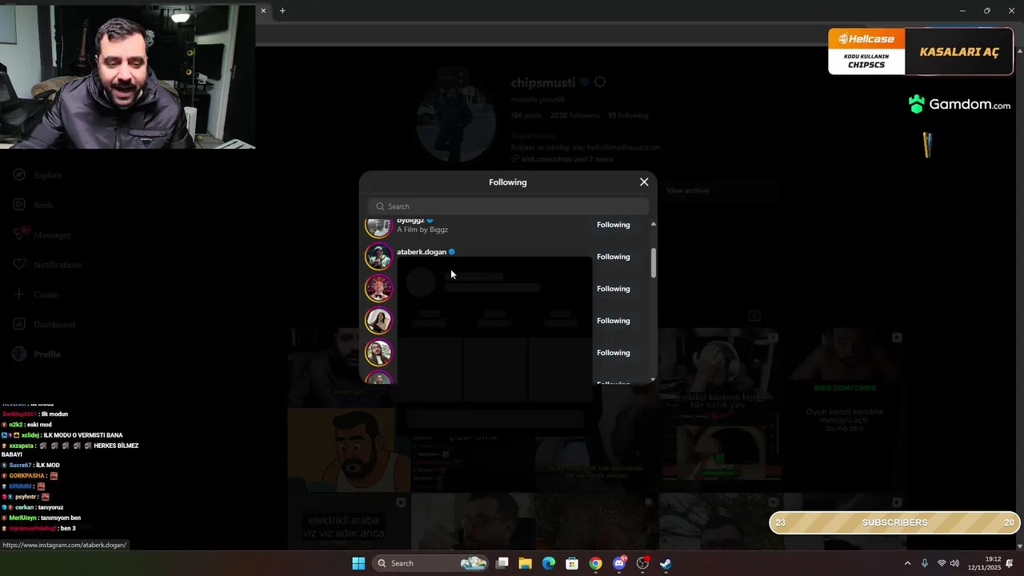Click Following button beside bow-tie avatar row
1024x576 pixels.
pyautogui.click(x=614, y=289)
